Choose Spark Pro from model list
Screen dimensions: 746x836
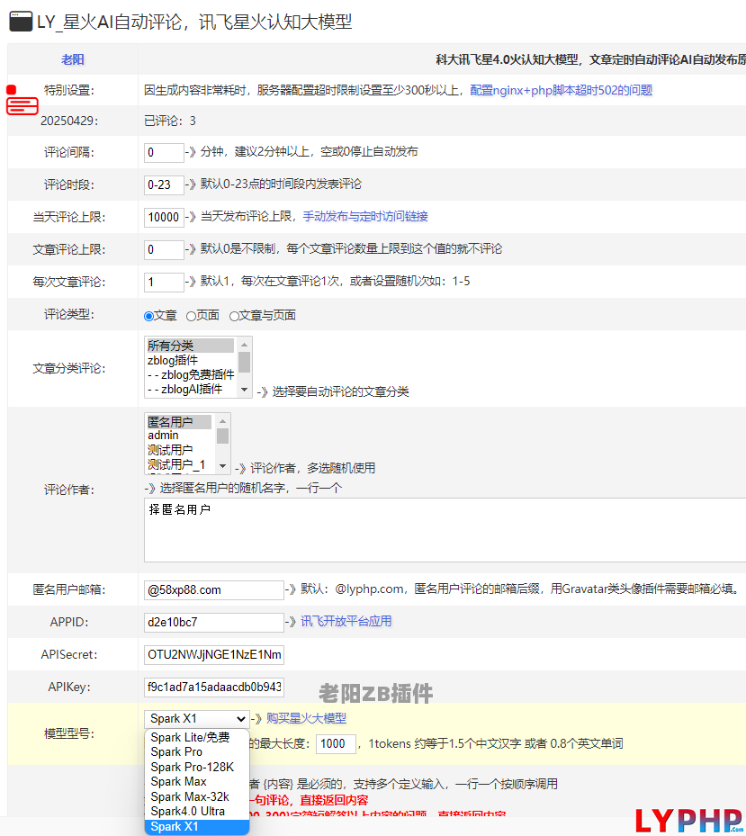(x=197, y=751)
